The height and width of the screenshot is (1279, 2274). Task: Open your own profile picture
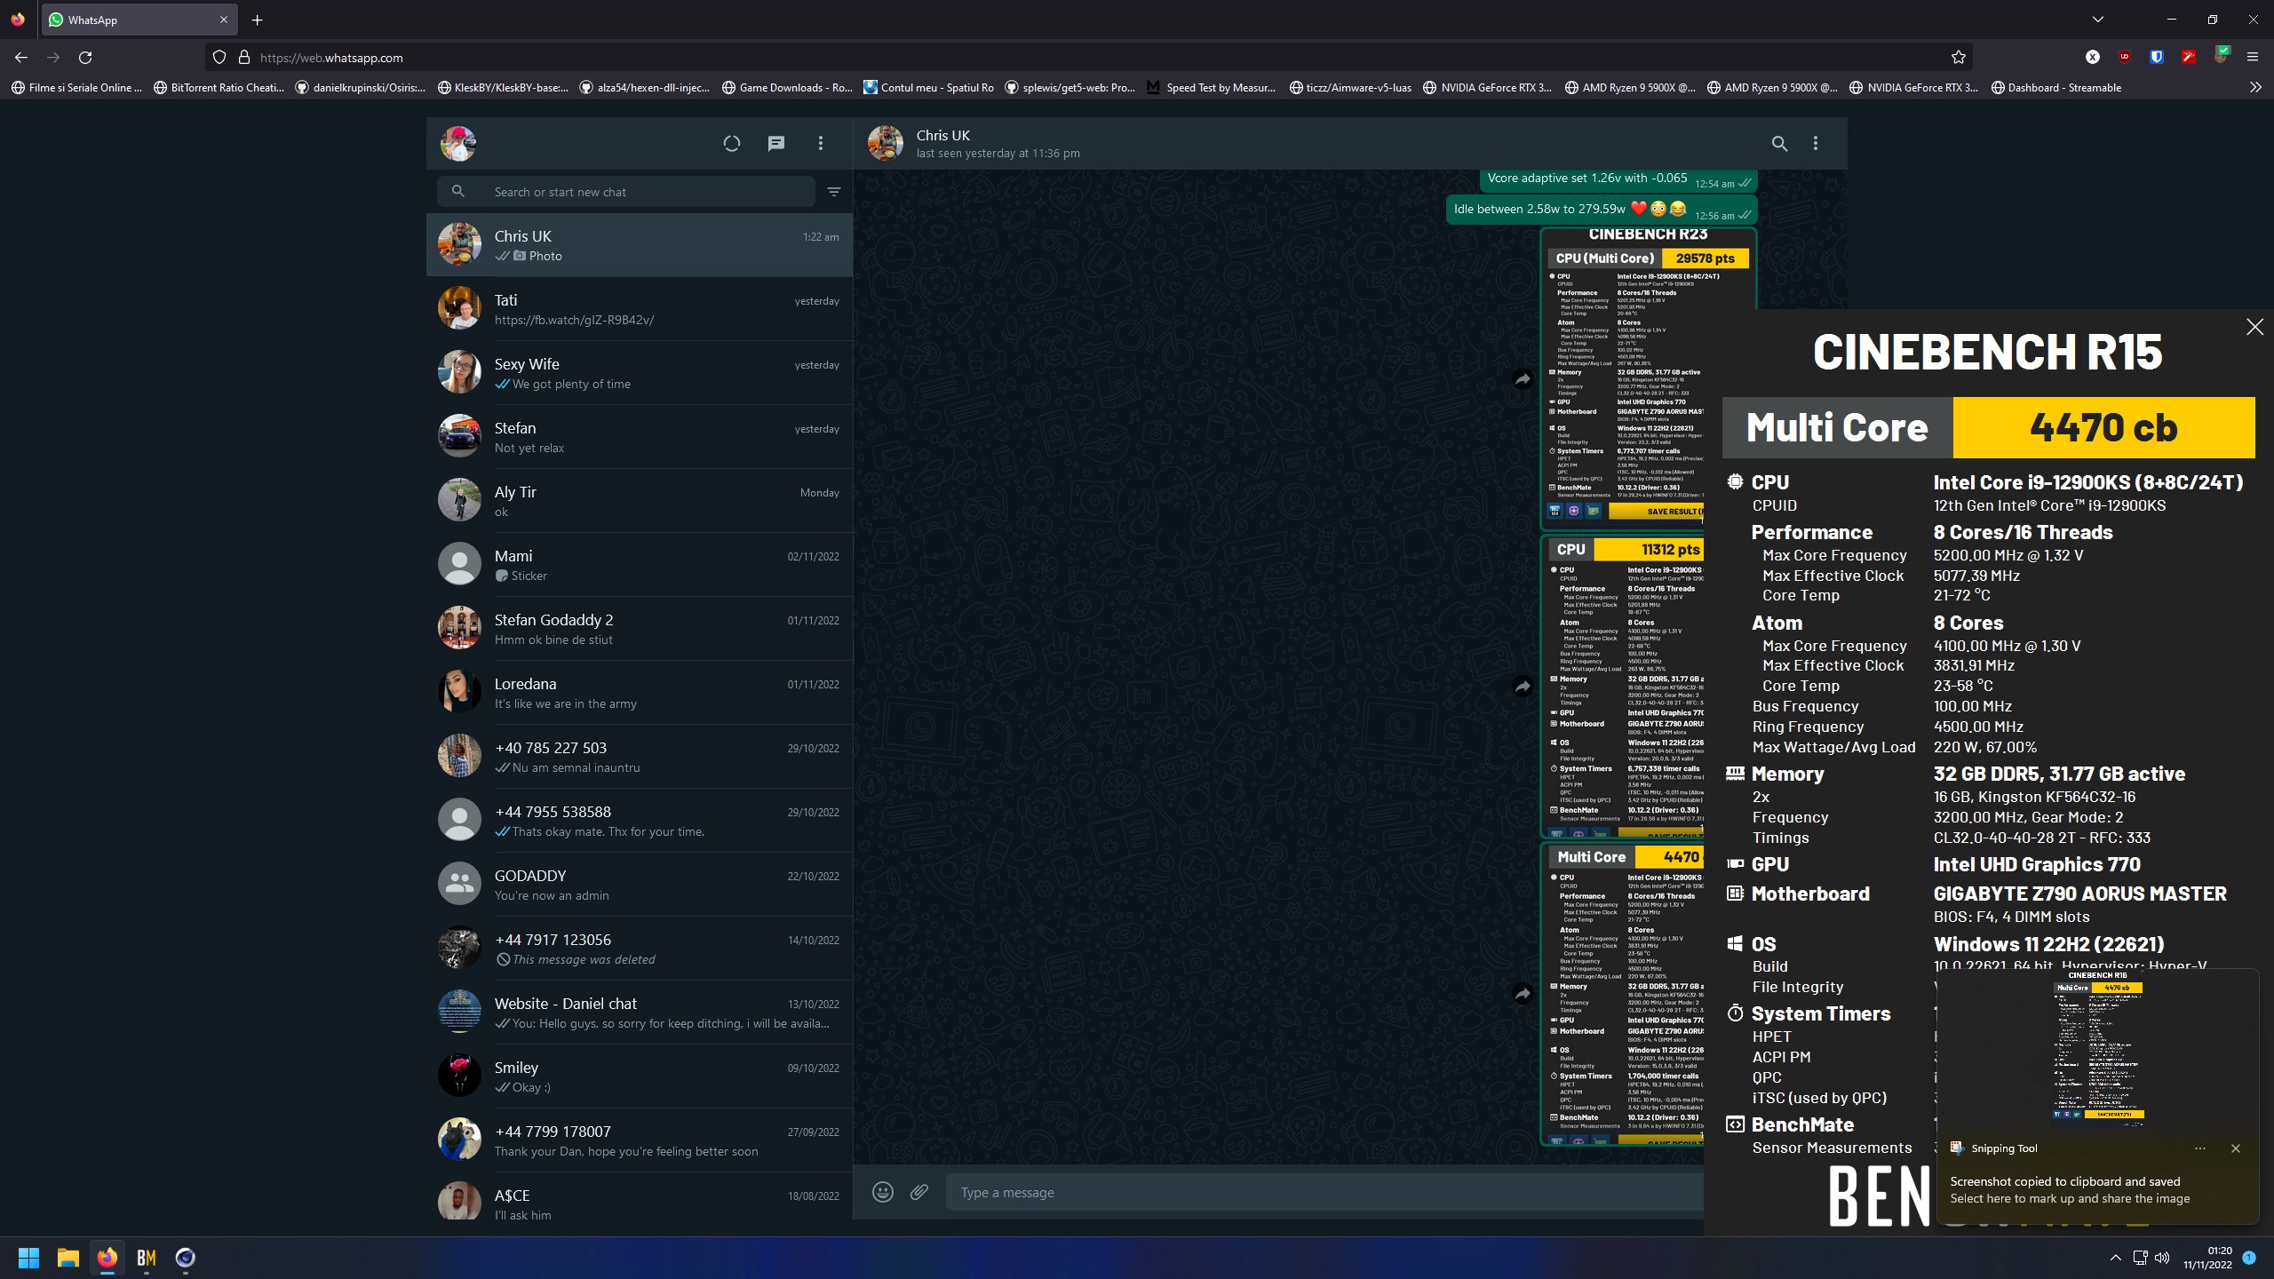point(458,143)
